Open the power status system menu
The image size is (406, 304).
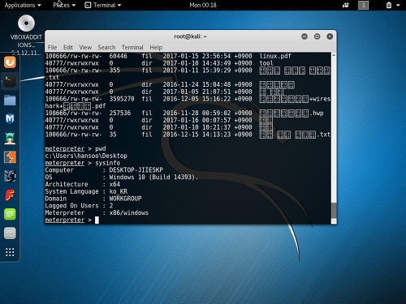[x=393, y=5]
